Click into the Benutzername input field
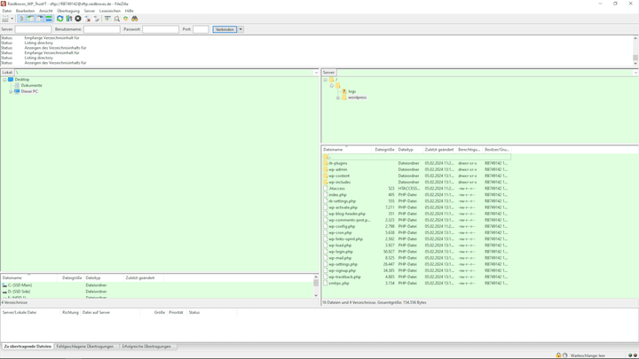 pos(101,29)
